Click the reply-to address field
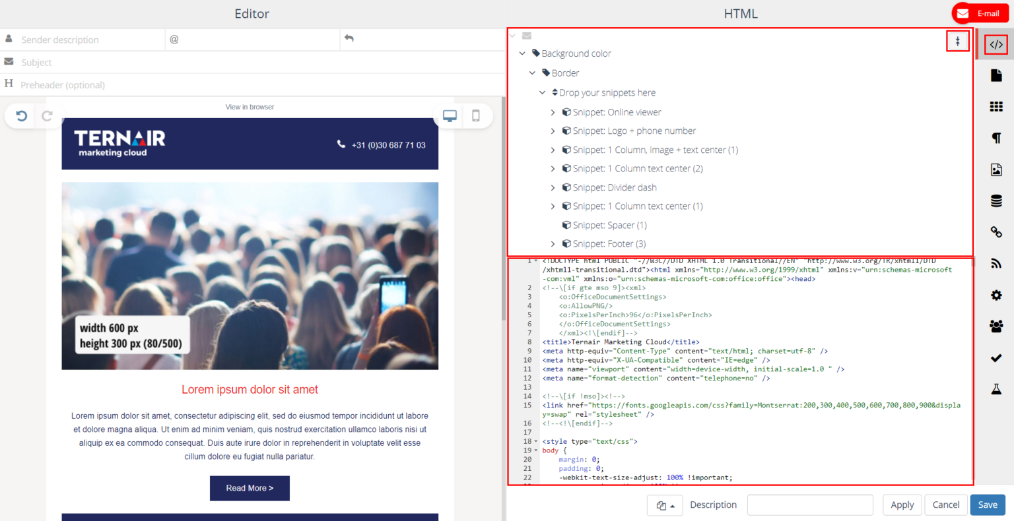 click(422, 40)
